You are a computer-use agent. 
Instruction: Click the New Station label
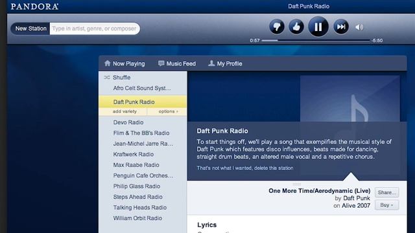click(x=30, y=28)
